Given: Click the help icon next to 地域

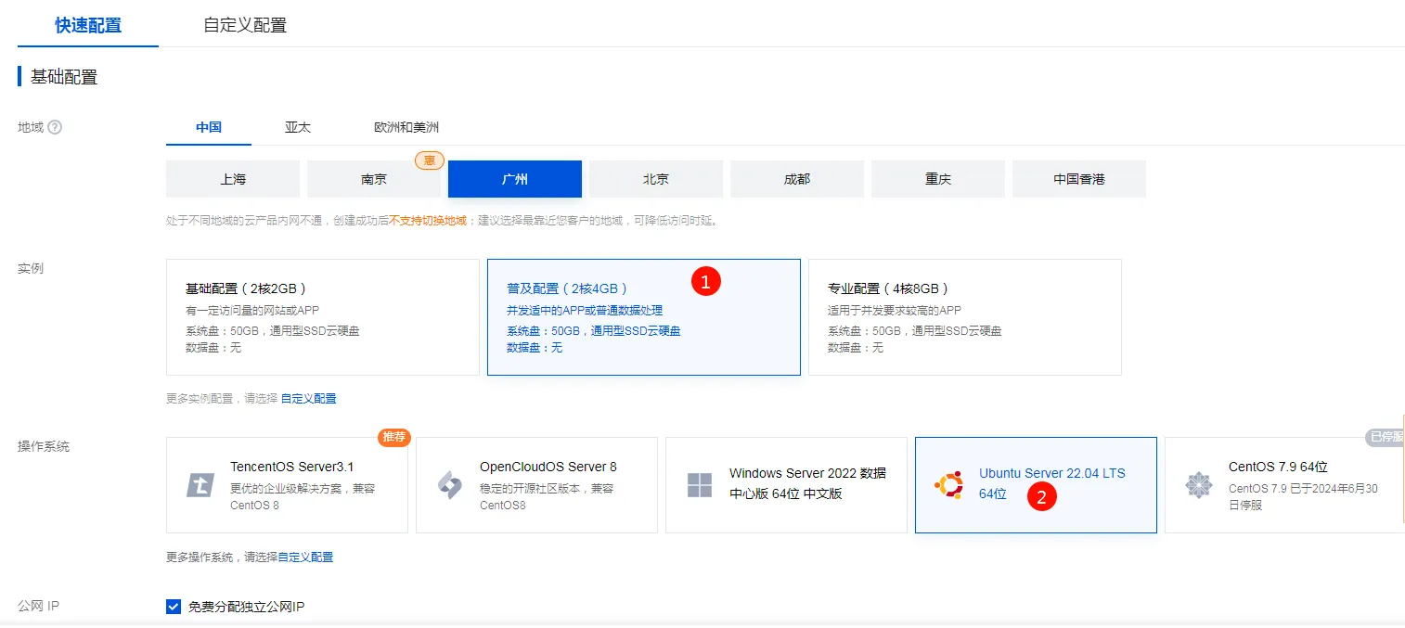Looking at the screenshot, I should 55,127.
